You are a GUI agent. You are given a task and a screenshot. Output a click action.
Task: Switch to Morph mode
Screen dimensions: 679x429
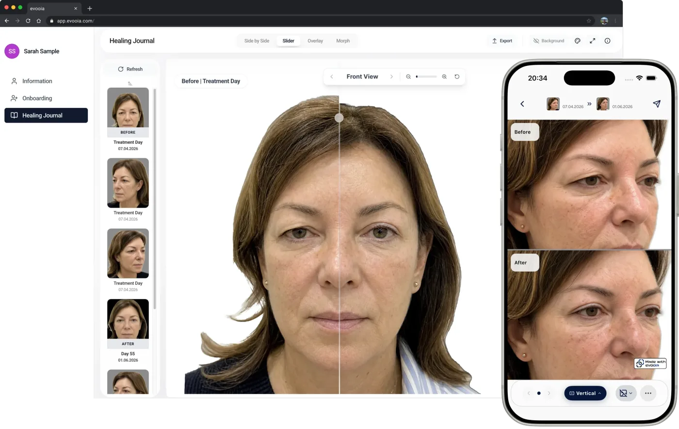[x=343, y=41]
